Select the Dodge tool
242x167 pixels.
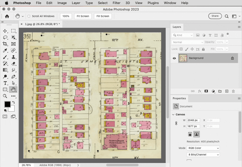(x=5, y=77)
